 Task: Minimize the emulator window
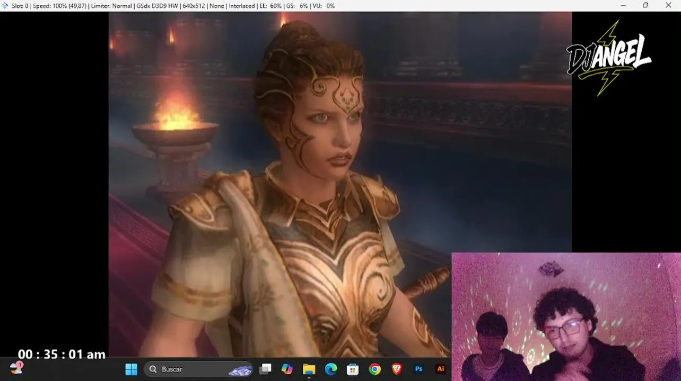click(622, 5)
